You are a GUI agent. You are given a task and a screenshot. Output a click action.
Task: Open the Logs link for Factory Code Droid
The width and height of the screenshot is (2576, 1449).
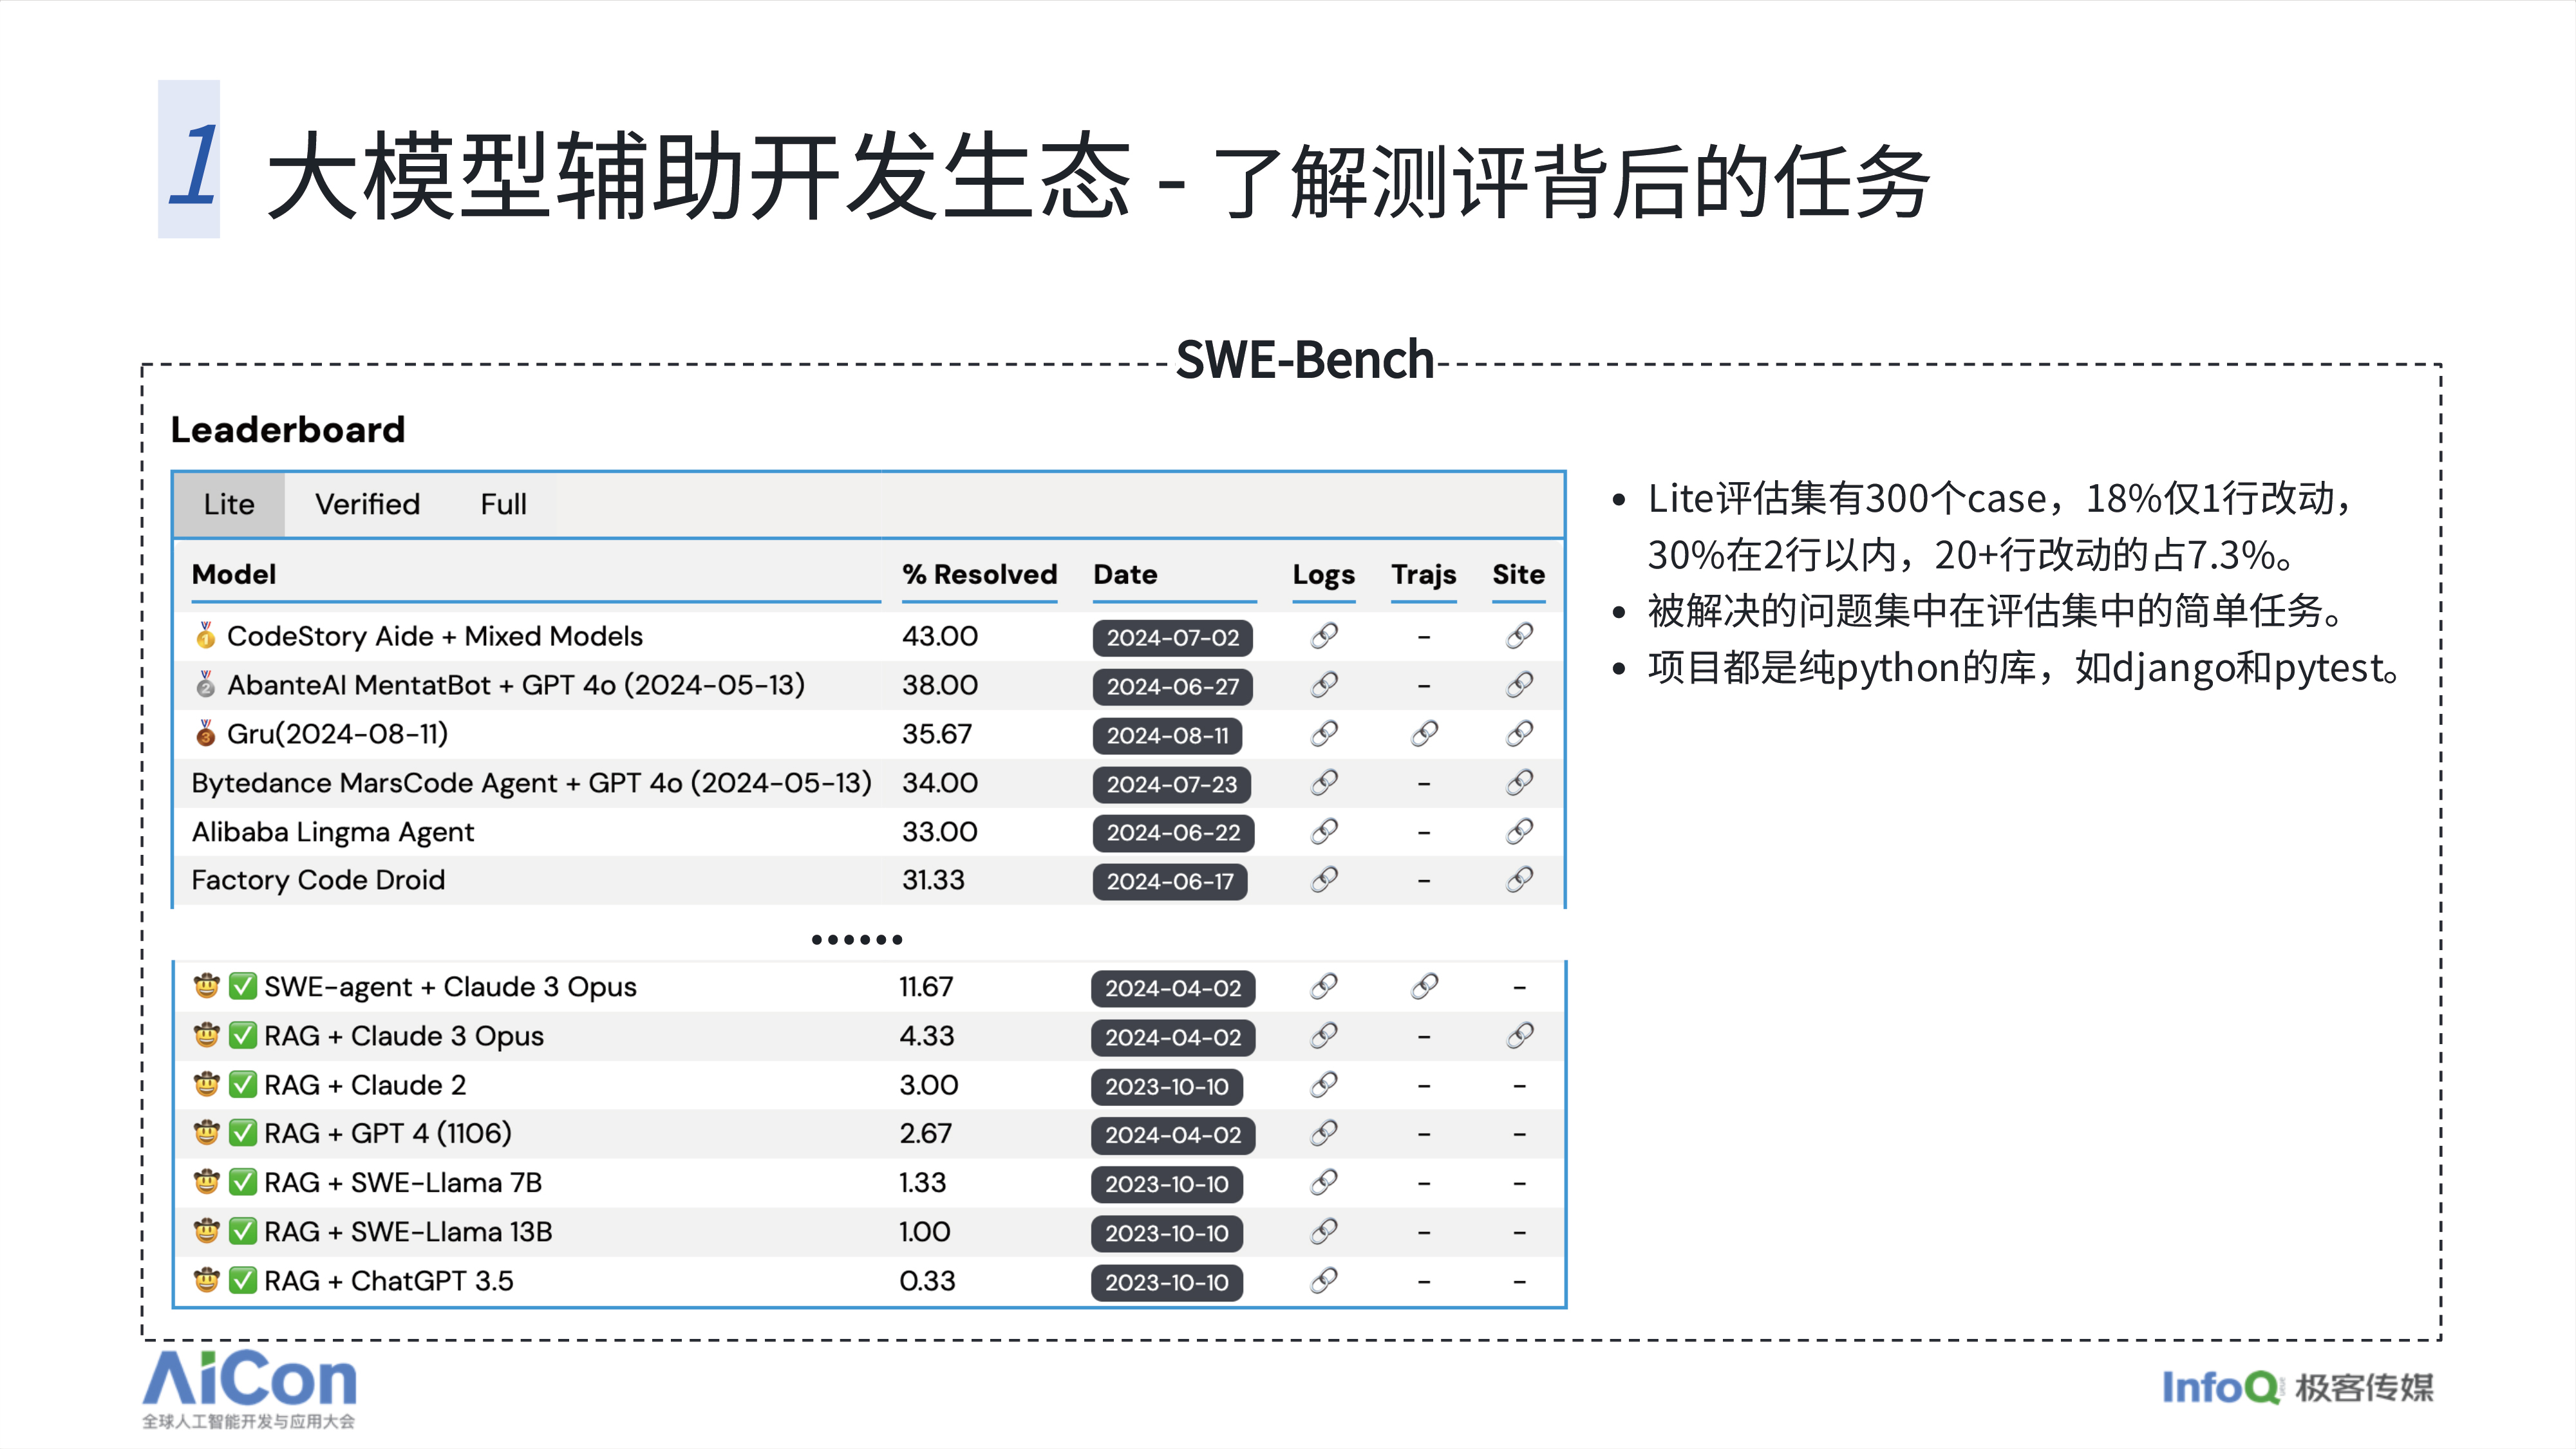pos(1324,880)
